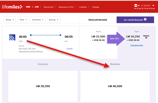The width and height of the screenshot is (158, 103).
Task: Collapse the Select fare arrow
Action: tap(146, 38)
